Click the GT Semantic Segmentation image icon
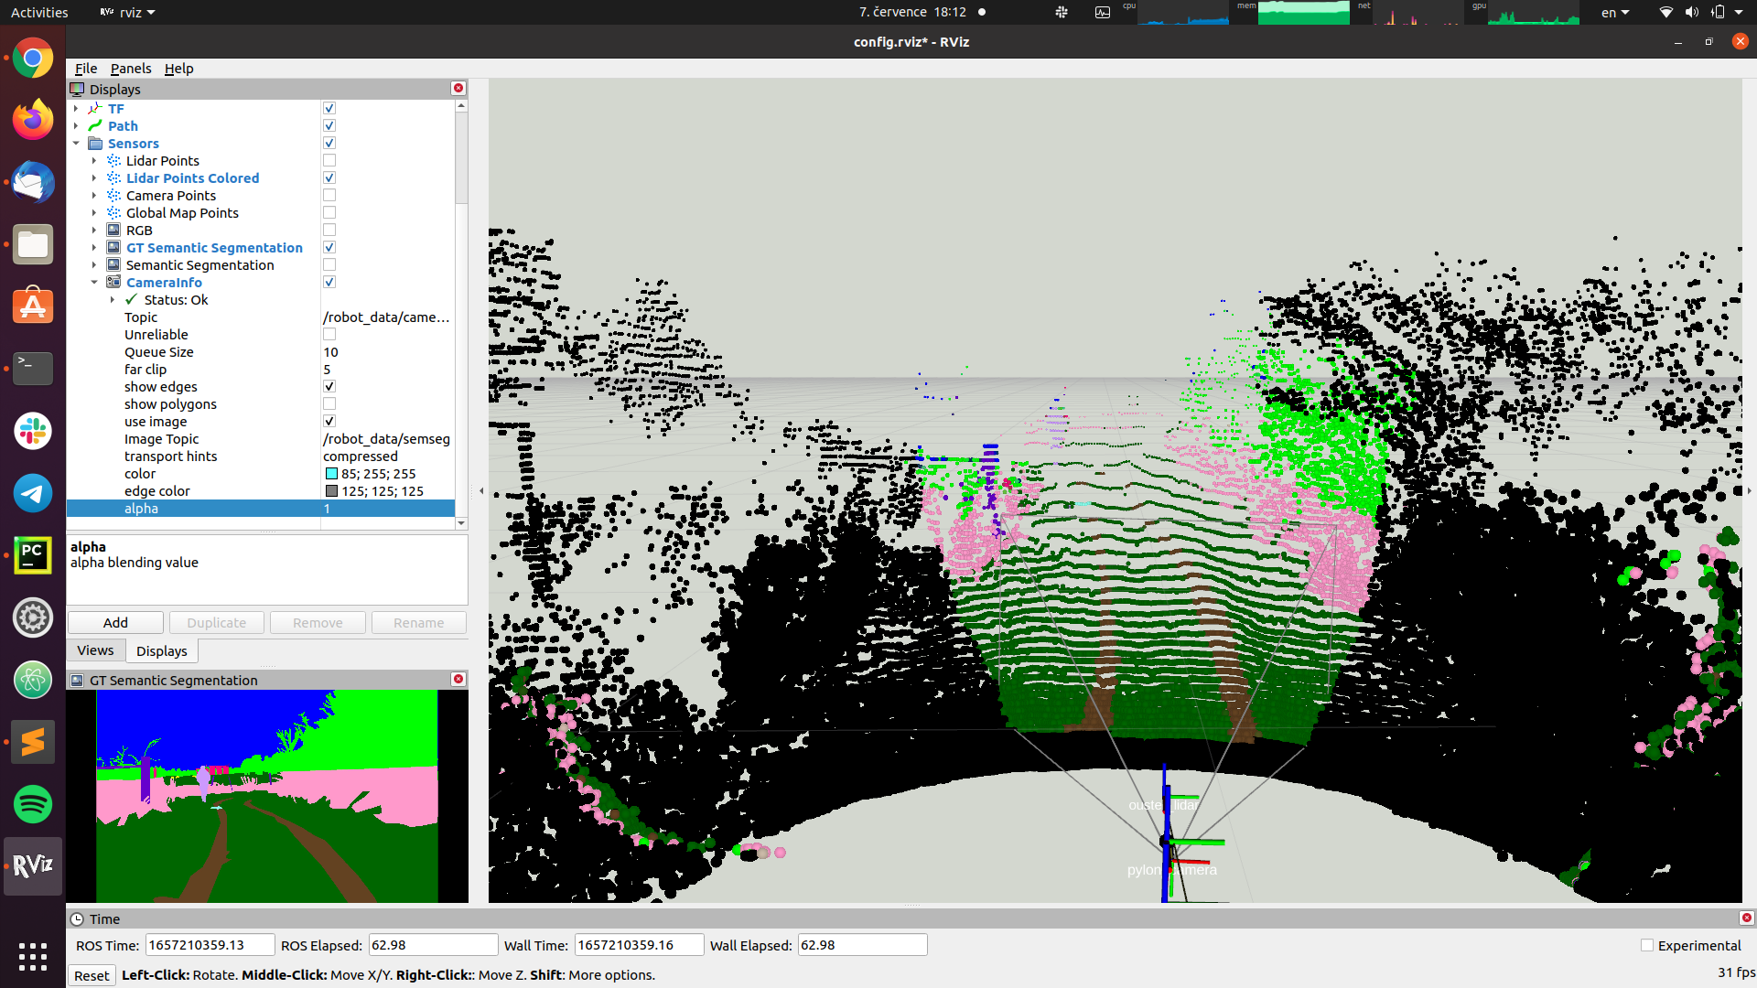1757x988 pixels. [113, 248]
